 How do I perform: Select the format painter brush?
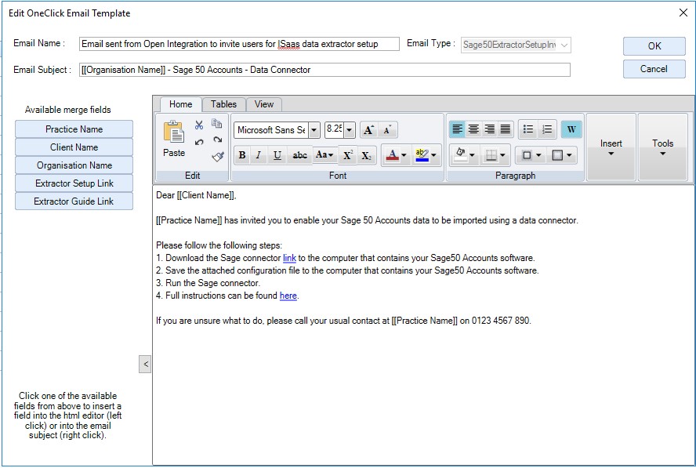[x=218, y=156]
